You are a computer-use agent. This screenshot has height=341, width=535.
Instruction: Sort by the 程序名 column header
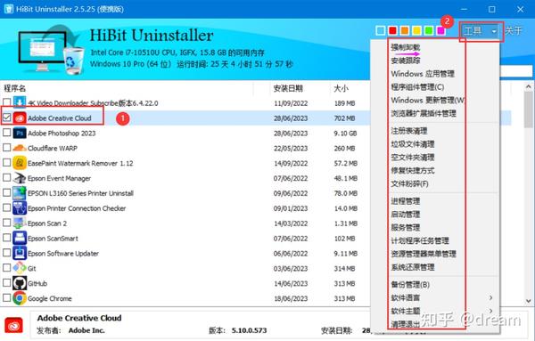[x=14, y=88]
